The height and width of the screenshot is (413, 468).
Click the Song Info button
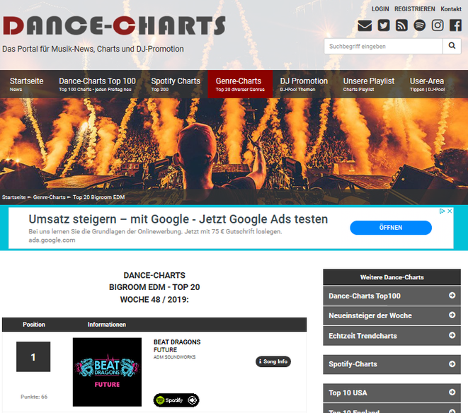pyautogui.click(x=273, y=361)
